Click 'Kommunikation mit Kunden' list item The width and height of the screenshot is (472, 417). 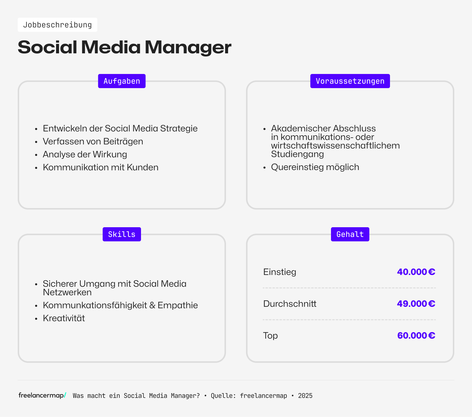pyautogui.click(x=101, y=167)
